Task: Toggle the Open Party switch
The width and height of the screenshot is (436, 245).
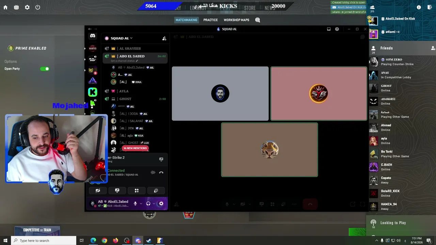Action: pos(45,69)
